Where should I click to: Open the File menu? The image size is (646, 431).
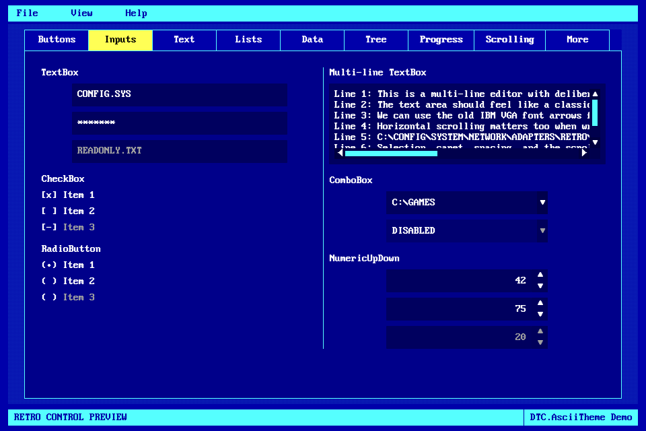click(27, 13)
